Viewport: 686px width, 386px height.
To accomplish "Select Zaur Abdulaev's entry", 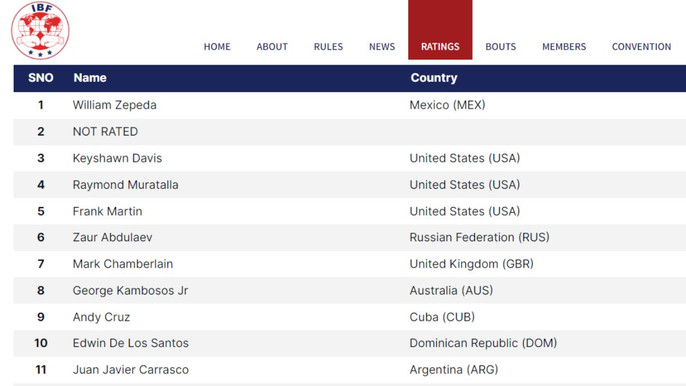I will [113, 237].
